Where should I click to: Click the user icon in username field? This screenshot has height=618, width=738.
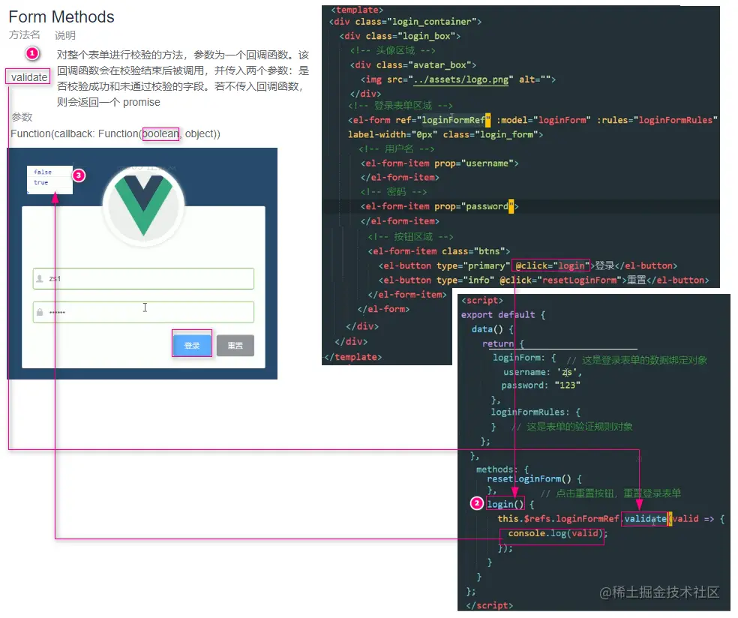(40, 279)
